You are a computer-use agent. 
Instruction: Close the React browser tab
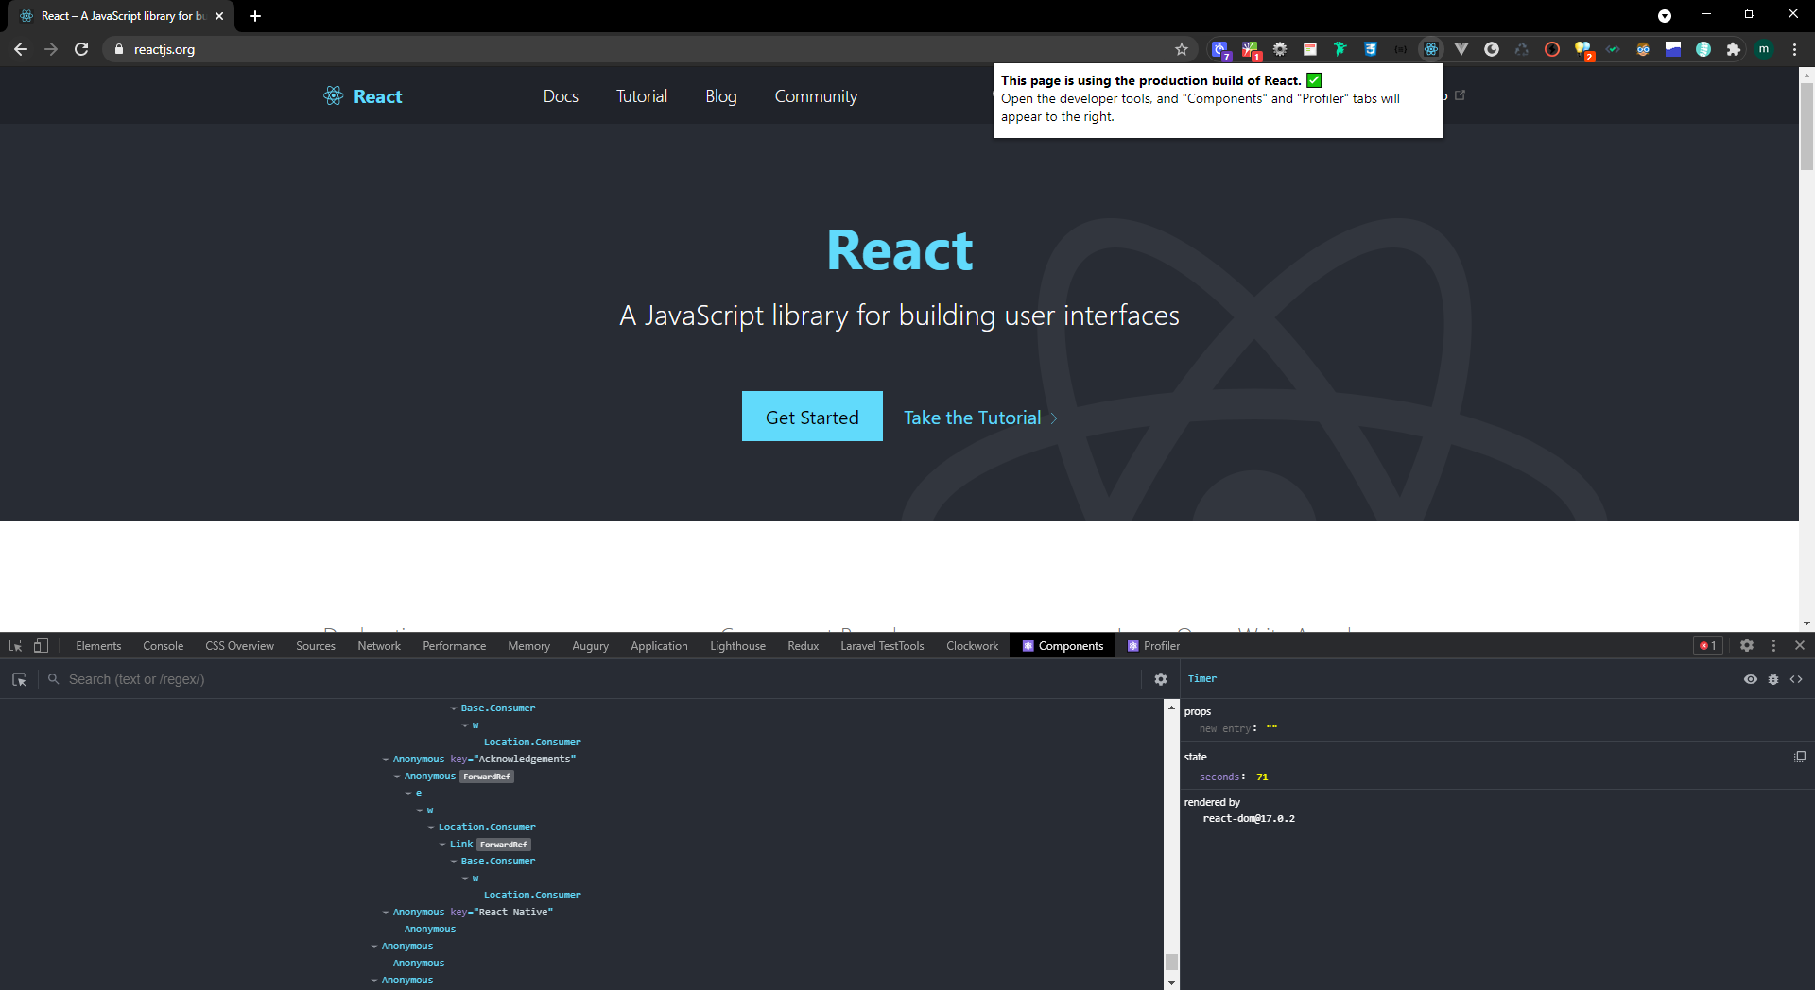(x=219, y=16)
